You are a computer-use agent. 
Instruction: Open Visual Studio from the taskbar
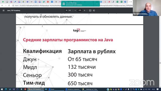coord(14,89)
